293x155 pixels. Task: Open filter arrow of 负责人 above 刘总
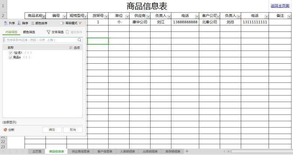point(239,17)
